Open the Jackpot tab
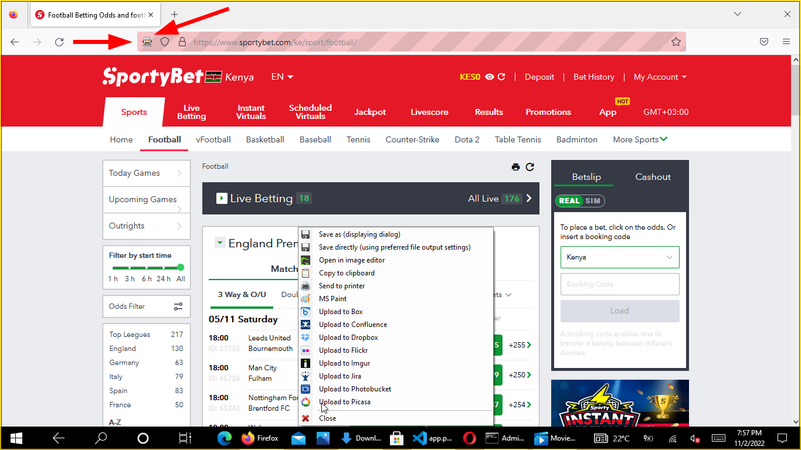The width and height of the screenshot is (801, 450). pyautogui.click(x=370, y=112)
